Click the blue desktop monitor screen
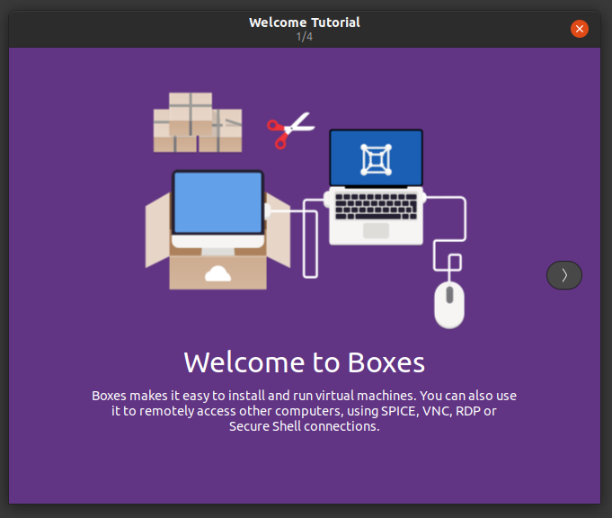The width and height of the screenshot is (612, 518). pyautogui.click(x=217, y=202)
